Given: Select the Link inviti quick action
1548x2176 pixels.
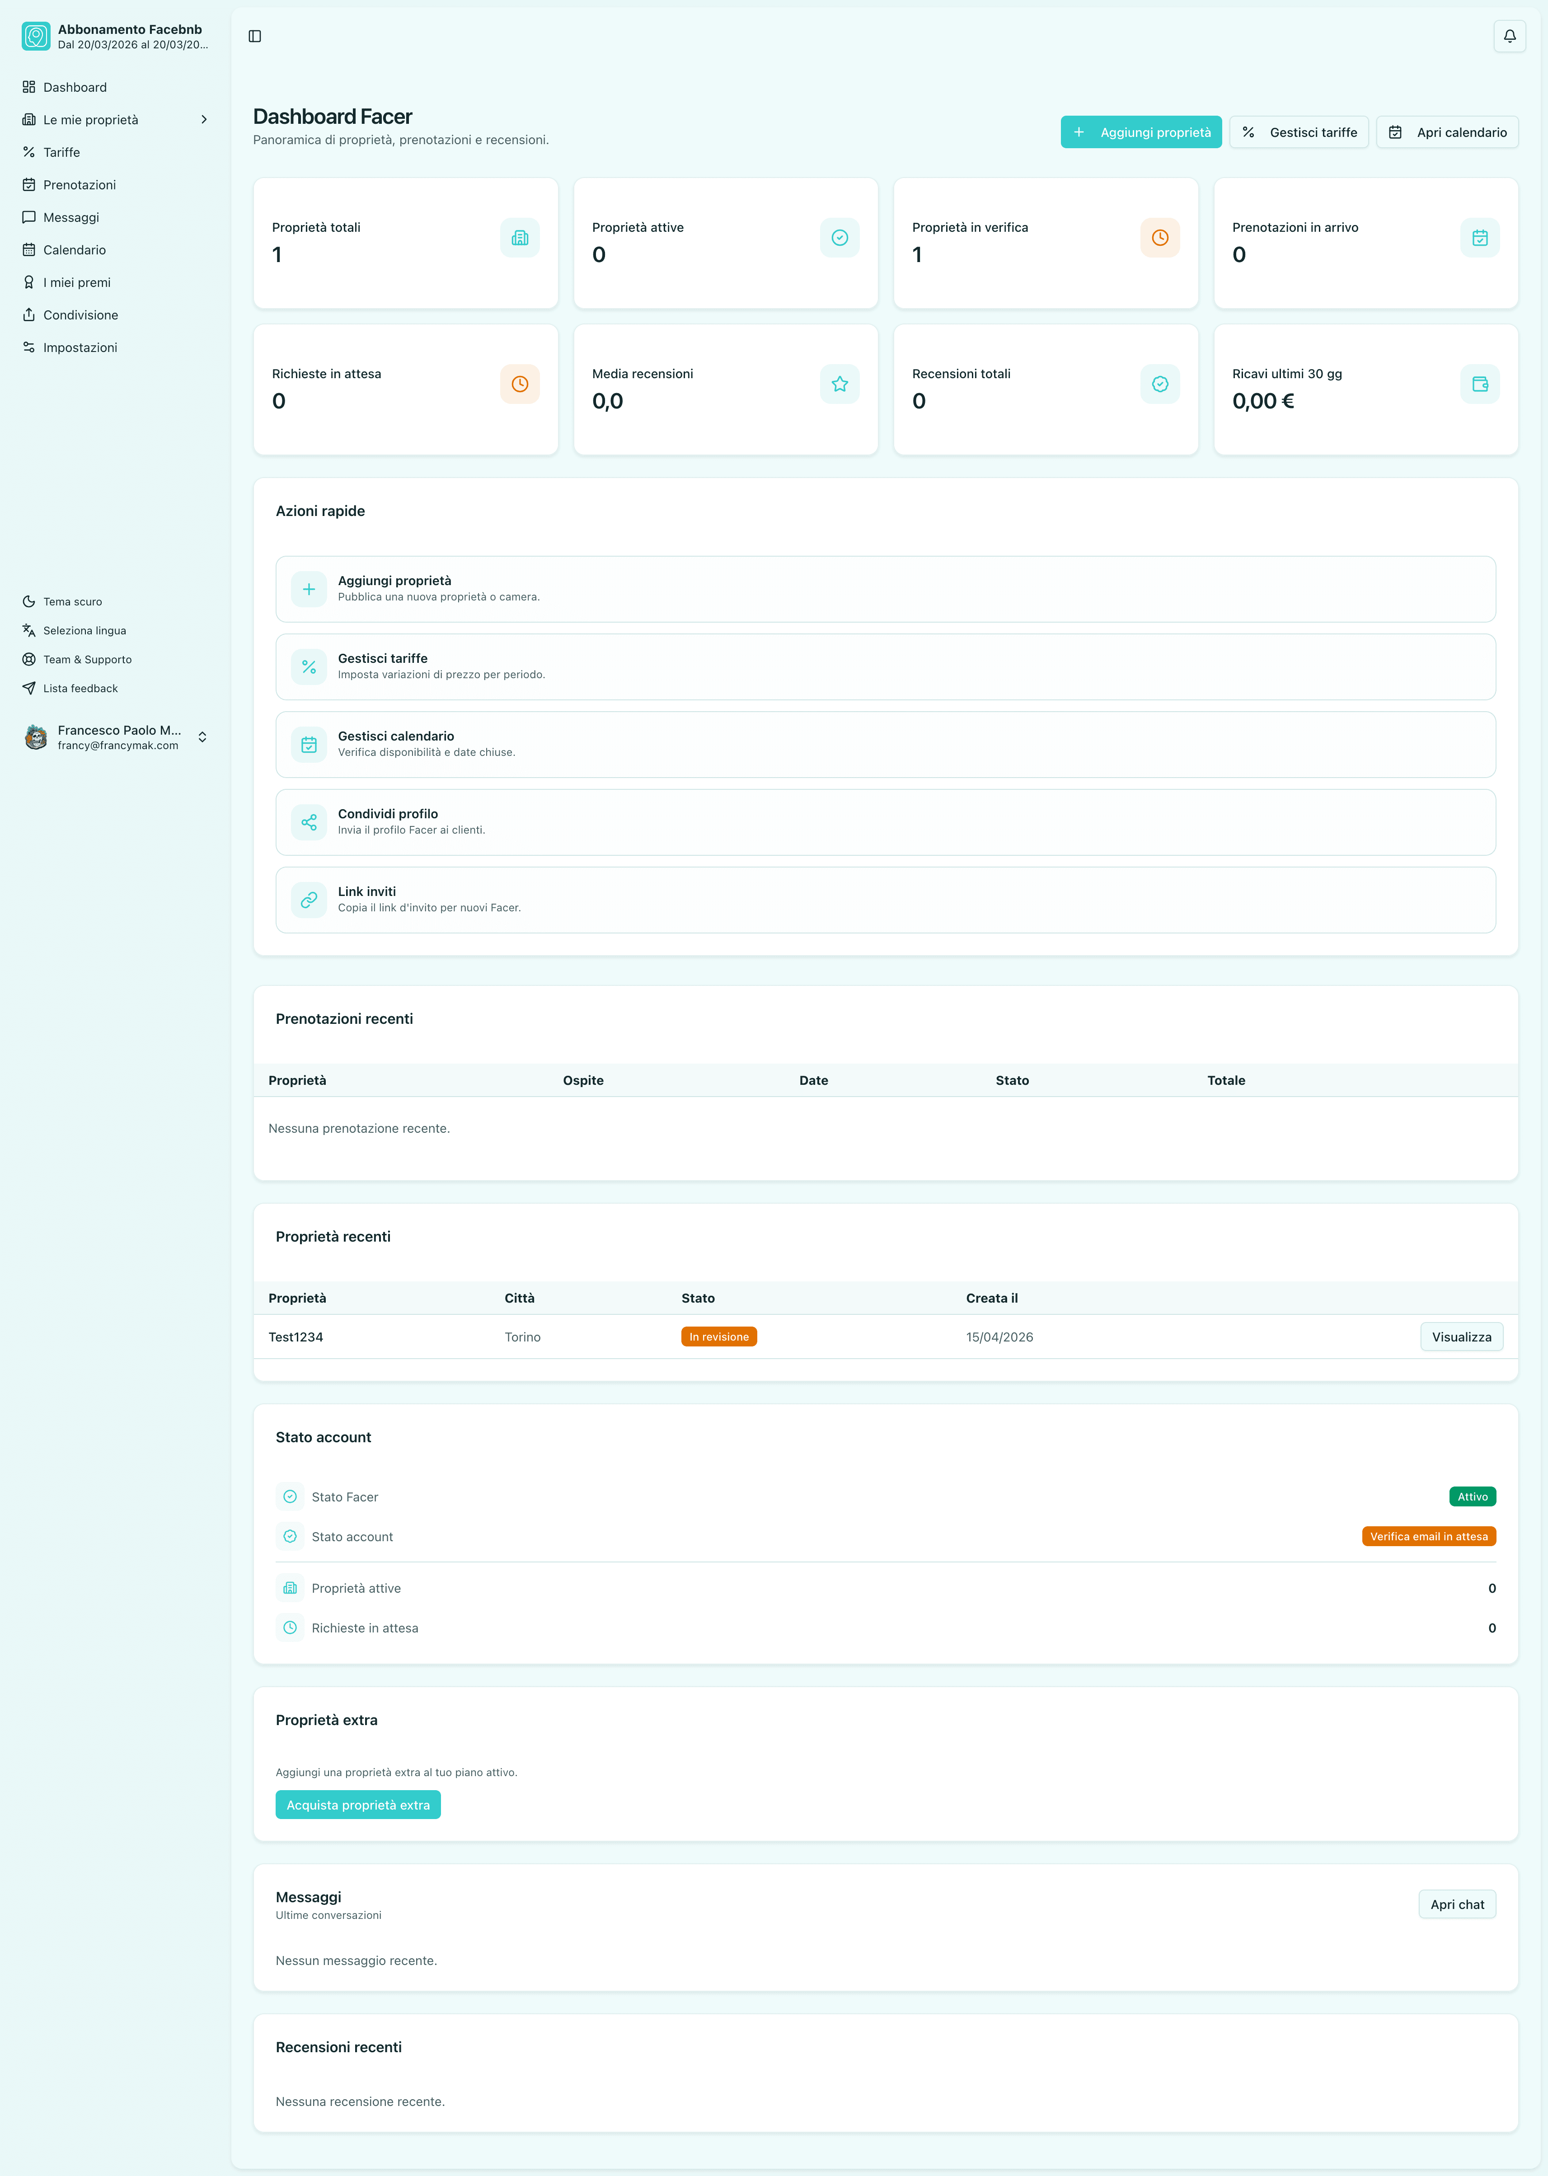Looking at the screenshot, I should click(x=885, y=900).
